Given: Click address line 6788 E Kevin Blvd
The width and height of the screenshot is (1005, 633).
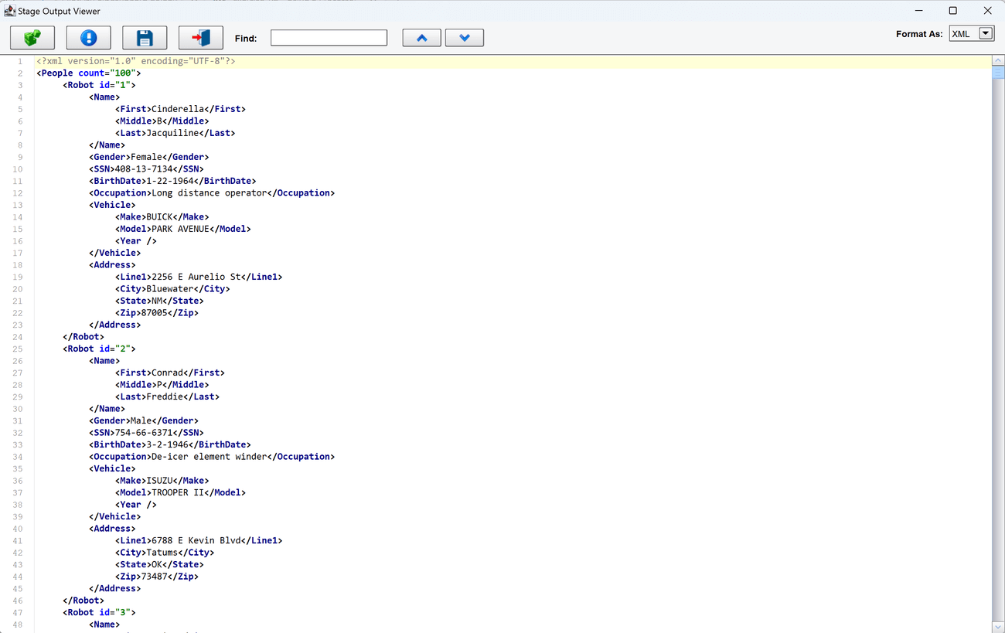Looking at the screenshot, I should 196,540.
